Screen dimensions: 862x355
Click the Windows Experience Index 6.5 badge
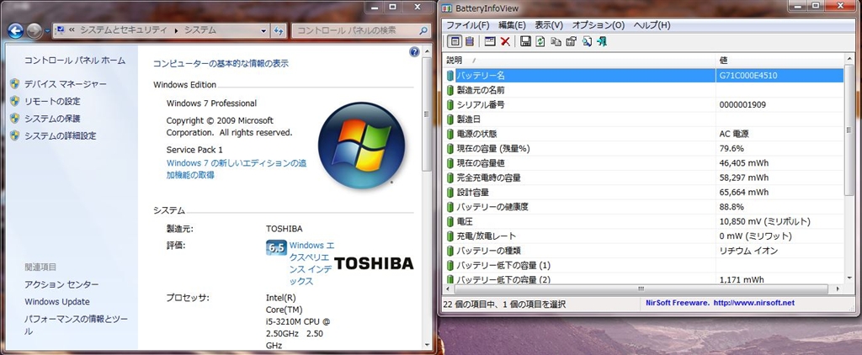(276, 248)
